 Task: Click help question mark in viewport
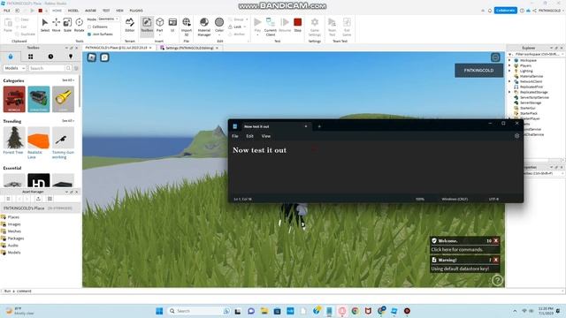[x=497, y=280]
